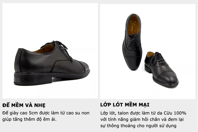
Task: Click the "ĐẾ MỀM VÀ NHẸ" heading
Action: pyautogui.click(x=24, y=105)
